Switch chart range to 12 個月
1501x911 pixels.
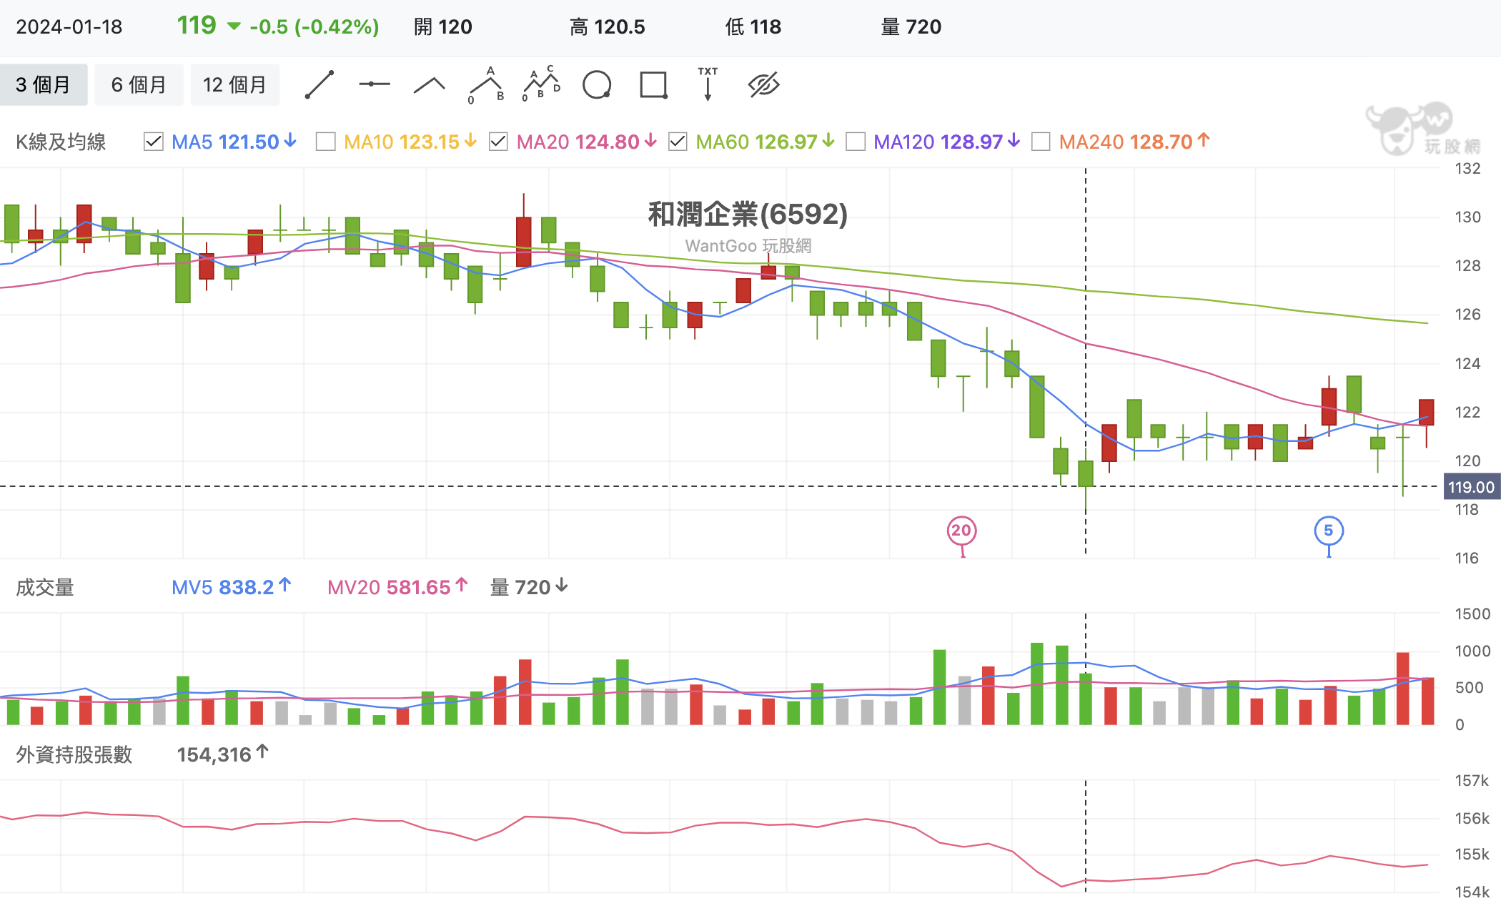point(234,85)
